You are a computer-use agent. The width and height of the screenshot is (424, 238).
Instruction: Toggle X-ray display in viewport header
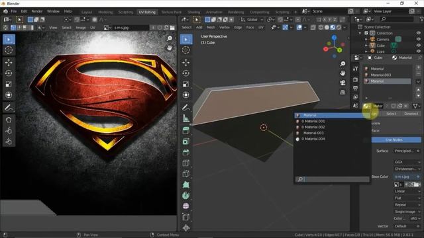click(313, 27)
